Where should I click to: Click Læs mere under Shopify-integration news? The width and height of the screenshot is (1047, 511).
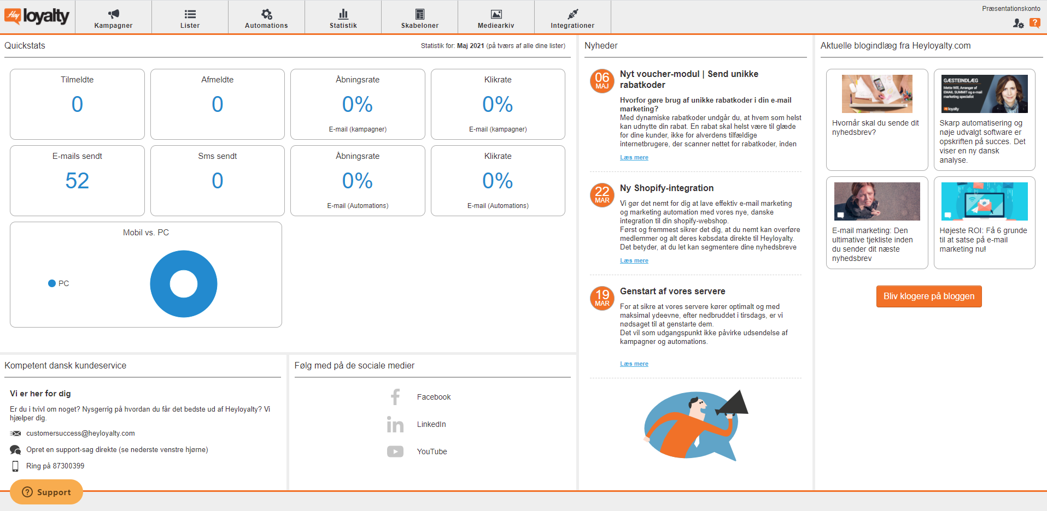pos(634,260)
